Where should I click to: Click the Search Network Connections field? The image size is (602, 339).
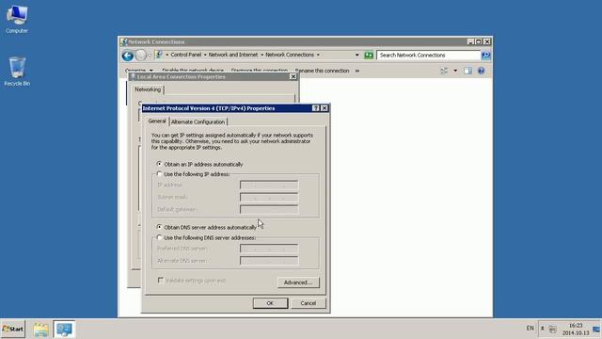tap(429, 56)
